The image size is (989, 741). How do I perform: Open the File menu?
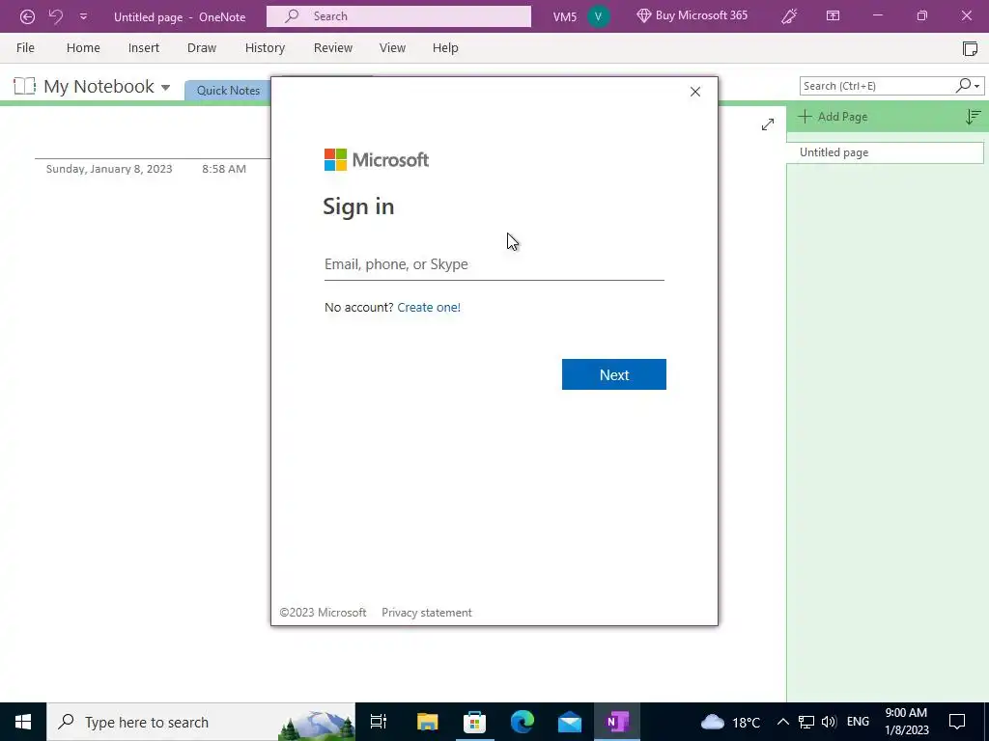[25, 48]
